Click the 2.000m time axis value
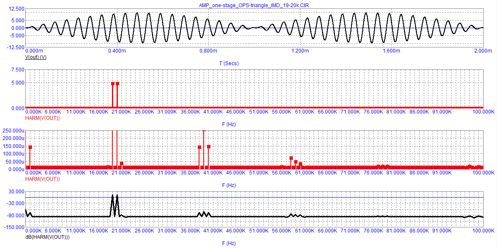 click(483, 51)
